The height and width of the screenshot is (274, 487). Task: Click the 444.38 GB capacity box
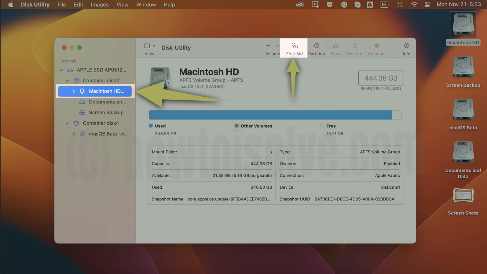pos(381,78)
